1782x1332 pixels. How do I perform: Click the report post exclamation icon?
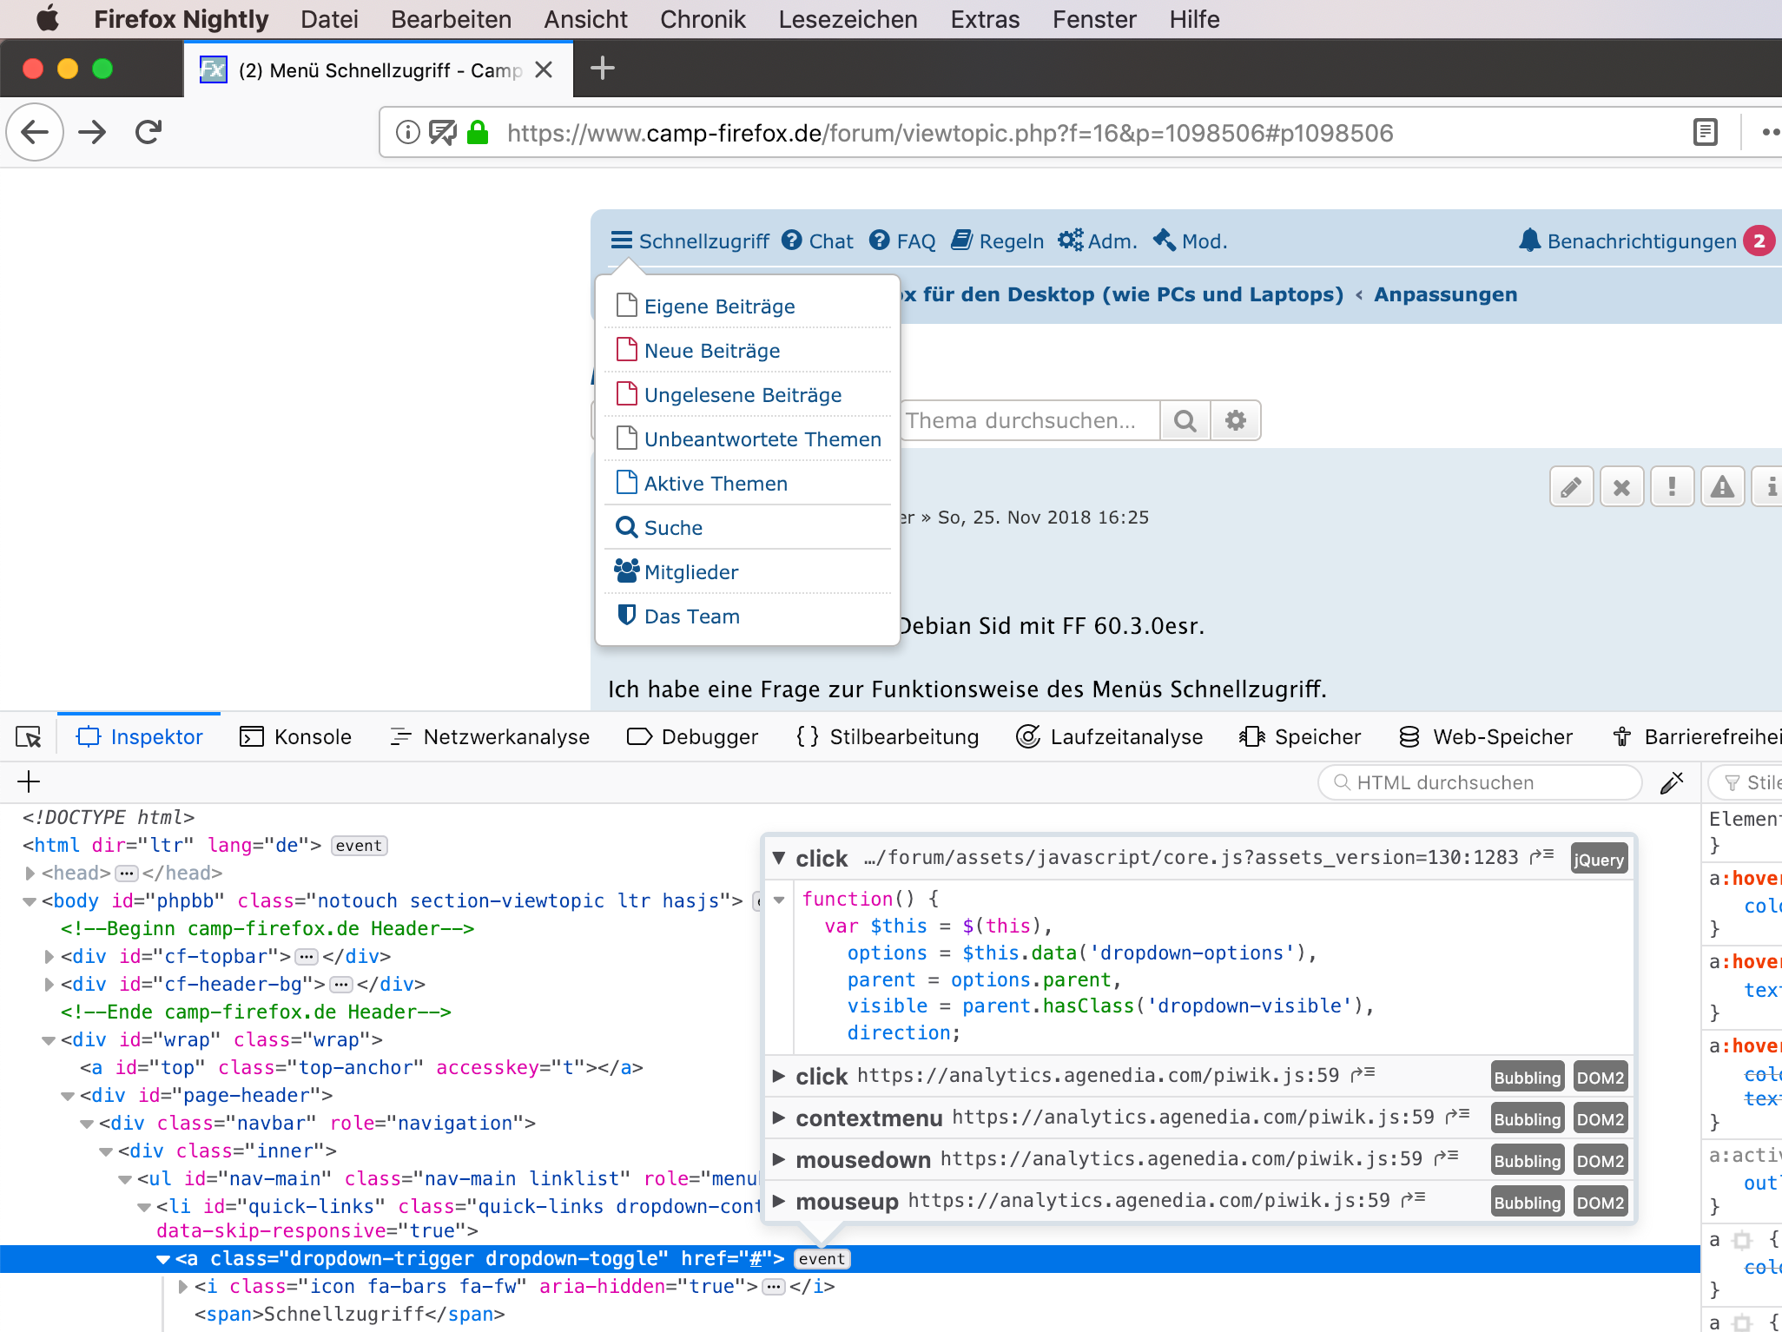(1672, 487)
